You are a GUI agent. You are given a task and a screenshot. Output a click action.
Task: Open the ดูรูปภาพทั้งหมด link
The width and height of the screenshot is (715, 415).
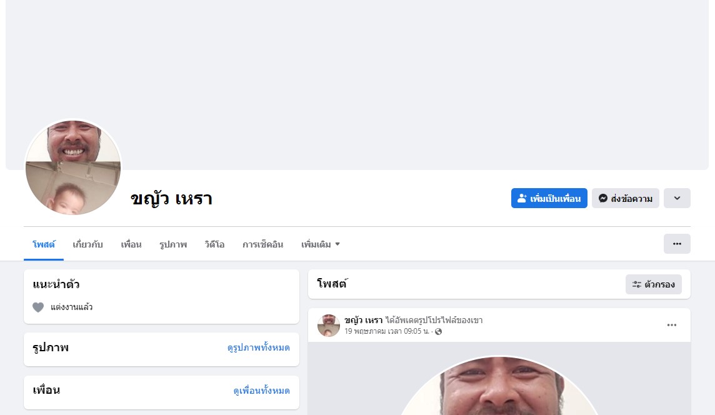(x=259, y=347)
